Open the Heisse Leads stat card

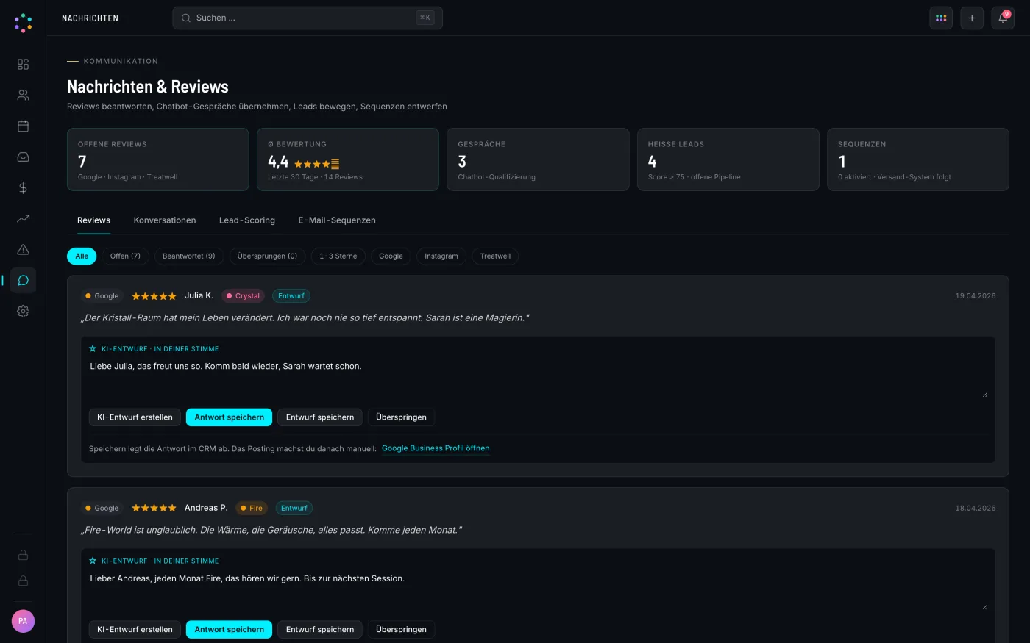728,159
